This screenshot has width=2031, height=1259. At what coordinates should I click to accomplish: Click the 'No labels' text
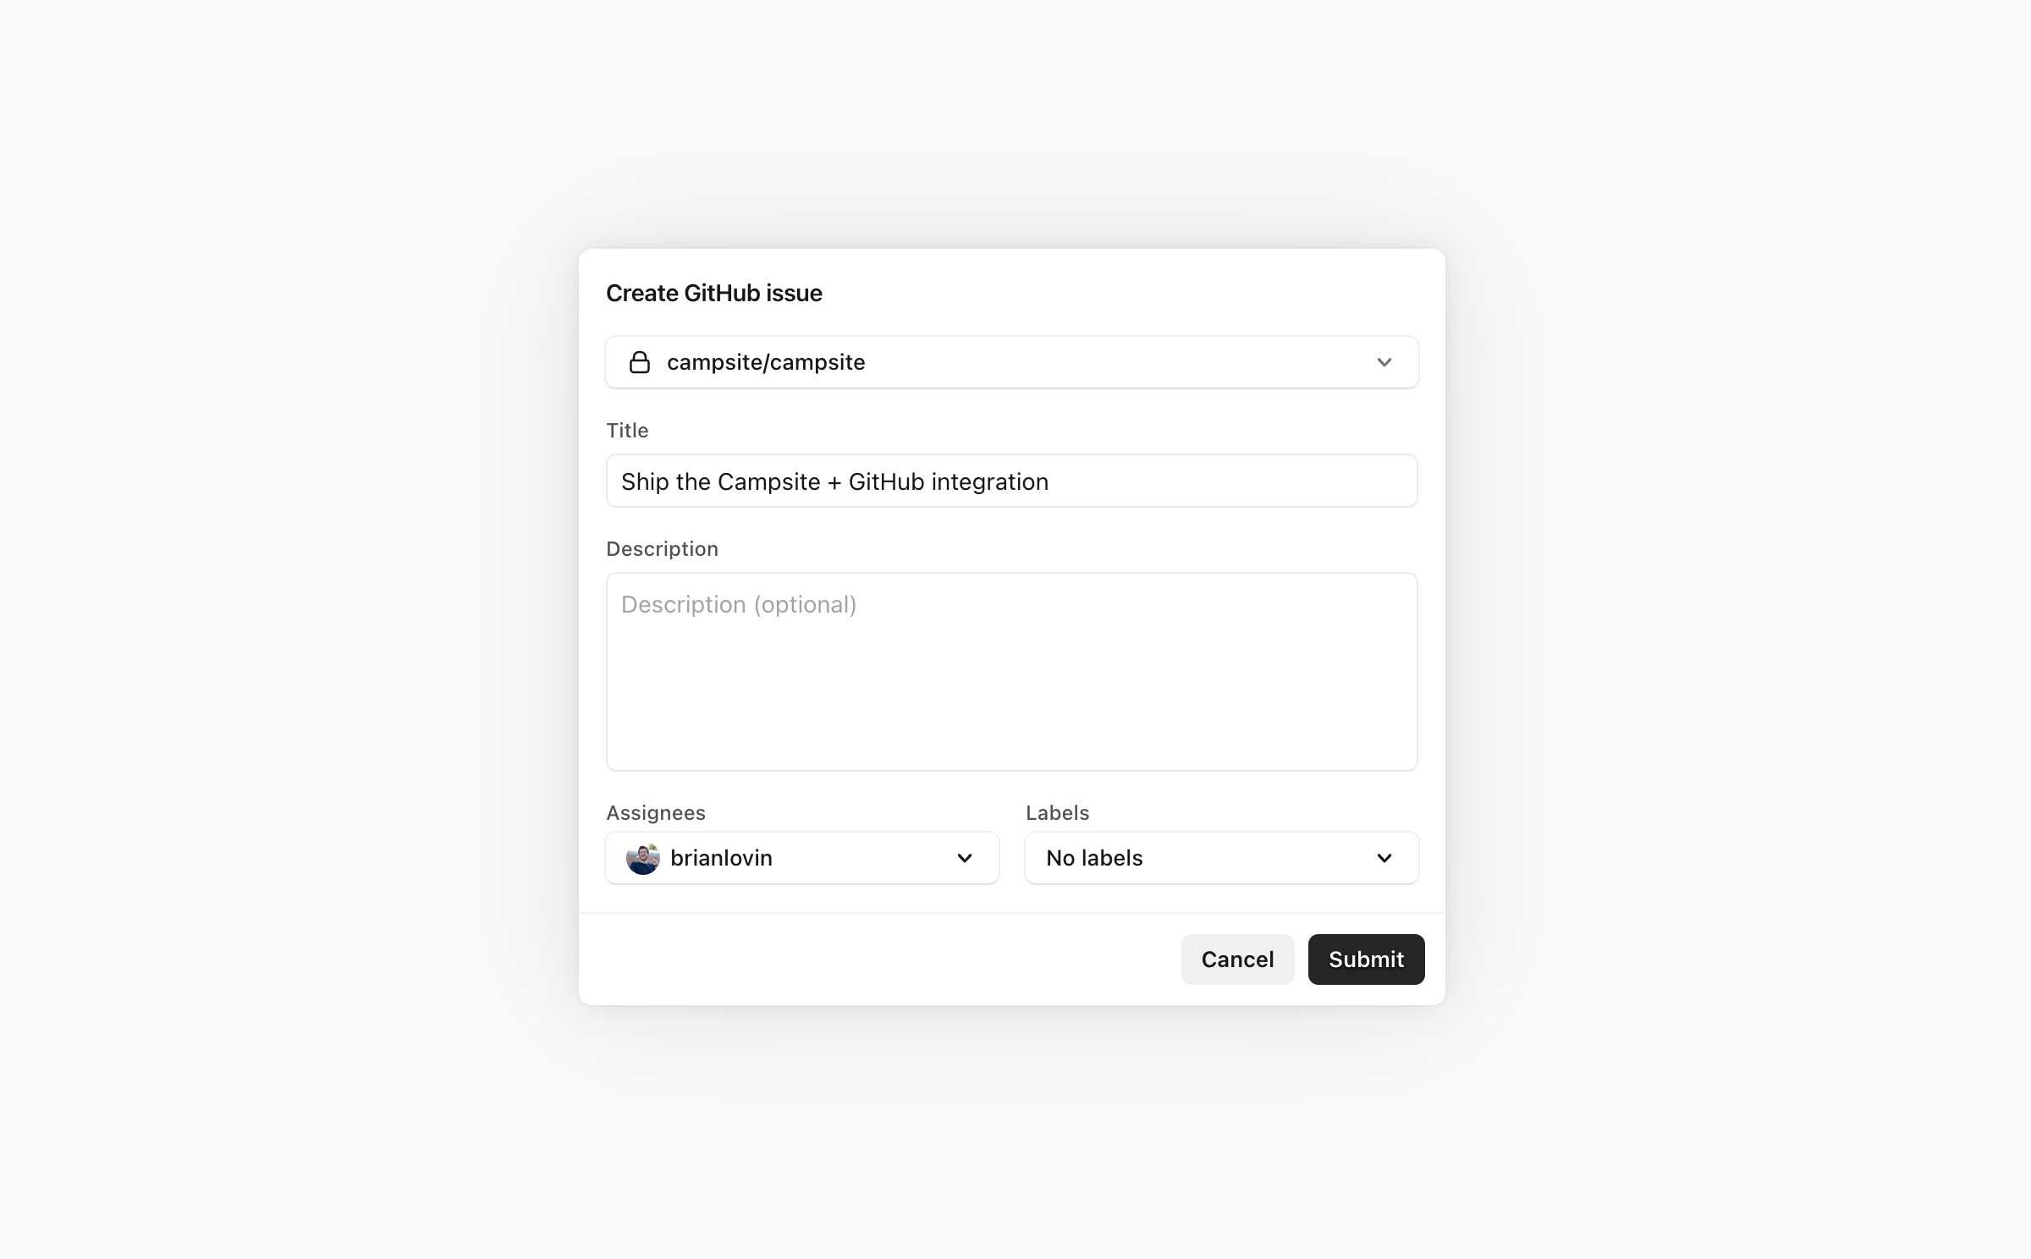[x=1094, y=858]
